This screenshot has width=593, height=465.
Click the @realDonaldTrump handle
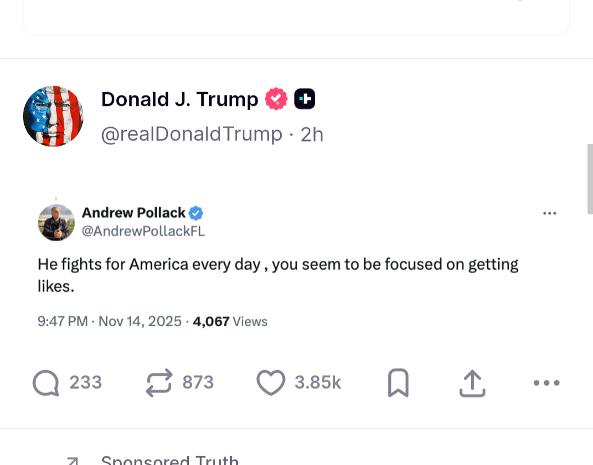pos(192,134)
